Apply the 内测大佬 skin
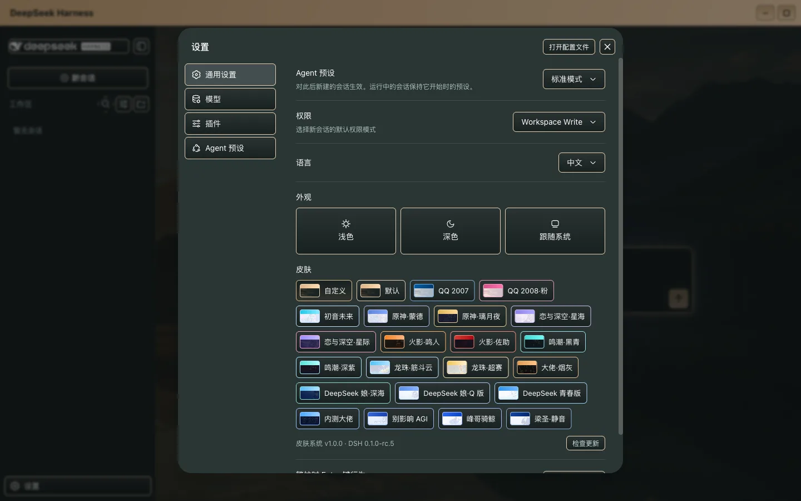The height and width of the screenshot is (501, 801). 328,419
